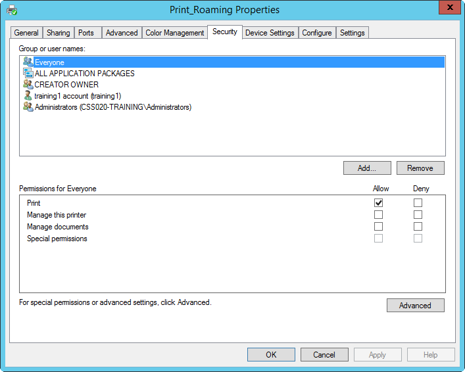
Task: Remove the selected group or user
Action: click(420, 168)
